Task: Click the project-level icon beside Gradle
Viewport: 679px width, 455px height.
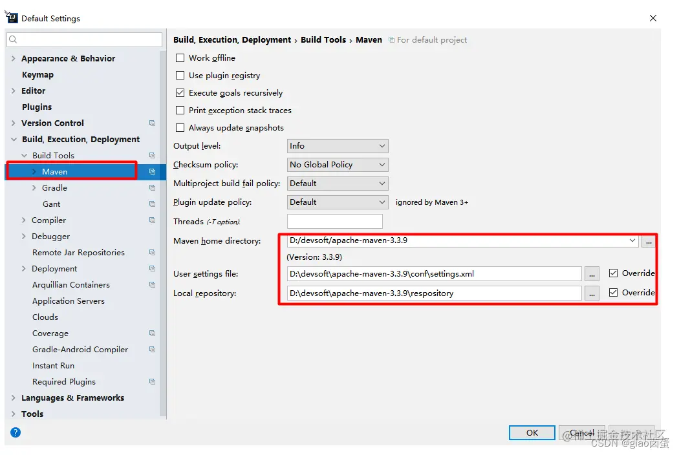Action: [152, 188]
